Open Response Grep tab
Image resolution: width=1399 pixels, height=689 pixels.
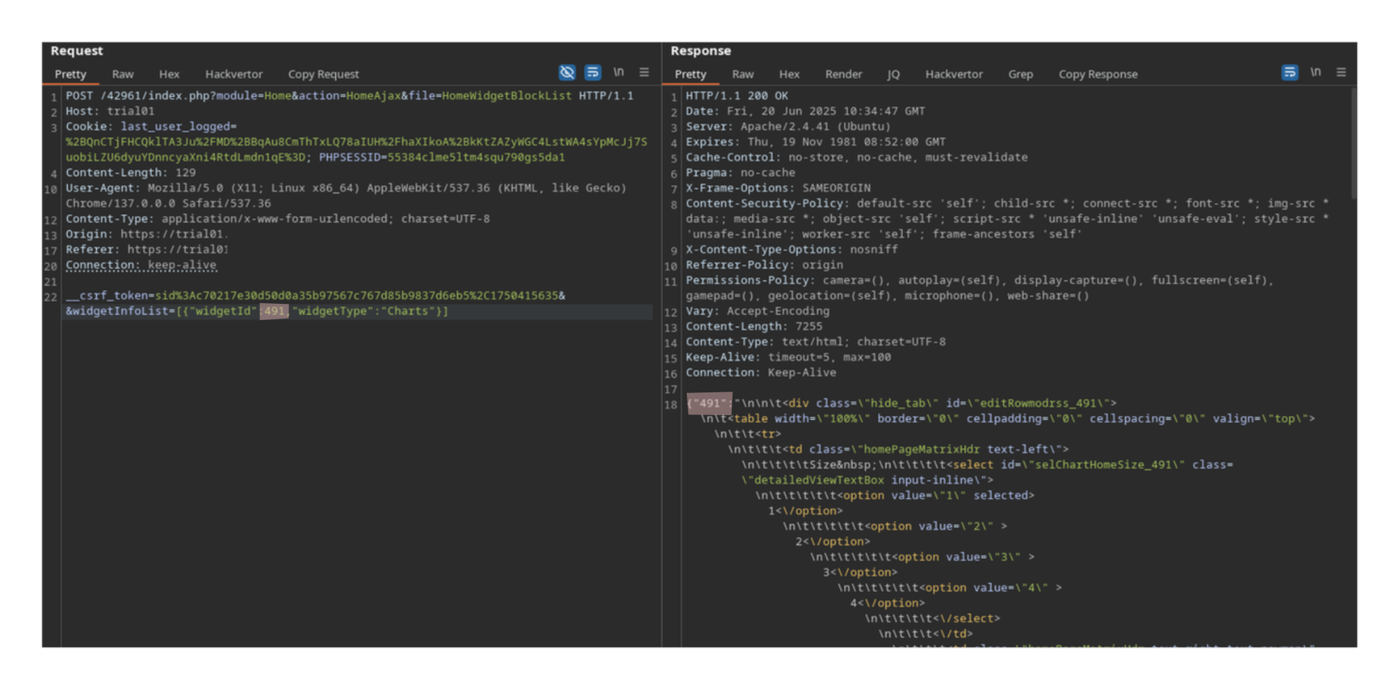click(x=1021, y=74)
